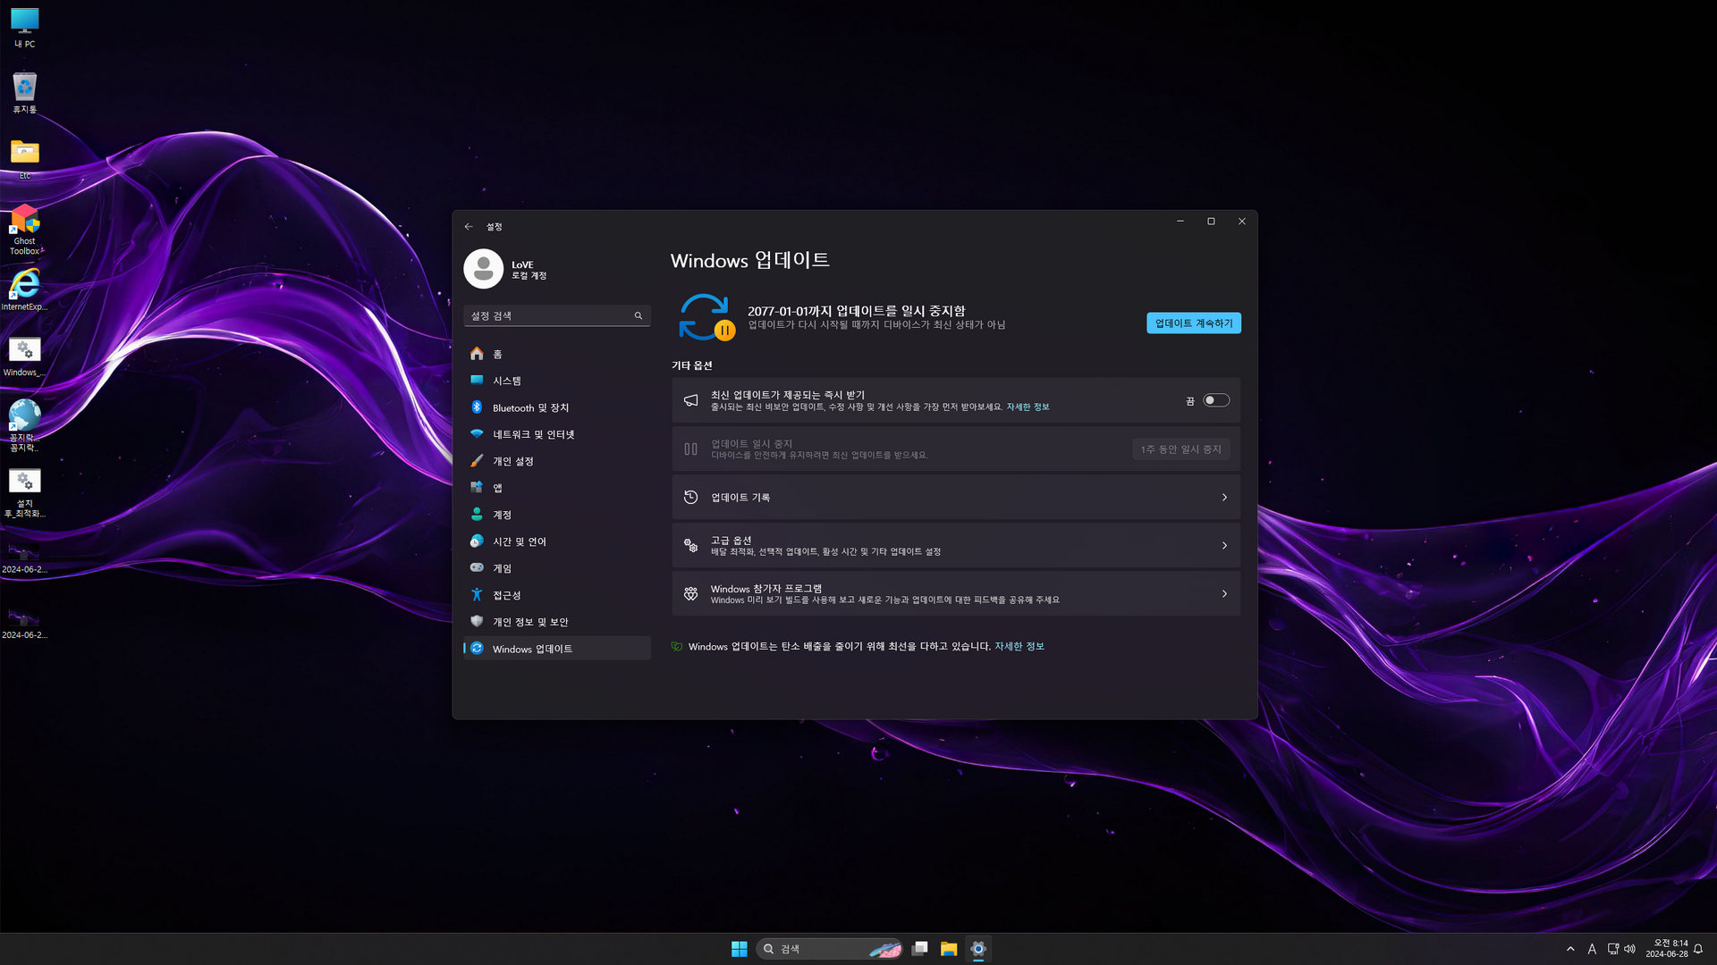Viewport: 1717px width, 965px height.
Task: Show hidden icons tray chevron
Action: pos(1570,949)
